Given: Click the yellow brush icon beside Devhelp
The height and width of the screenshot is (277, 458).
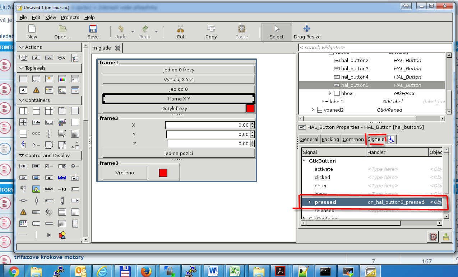Looking at the screenshot, I should pyautogui.click(x=445, y=237).
